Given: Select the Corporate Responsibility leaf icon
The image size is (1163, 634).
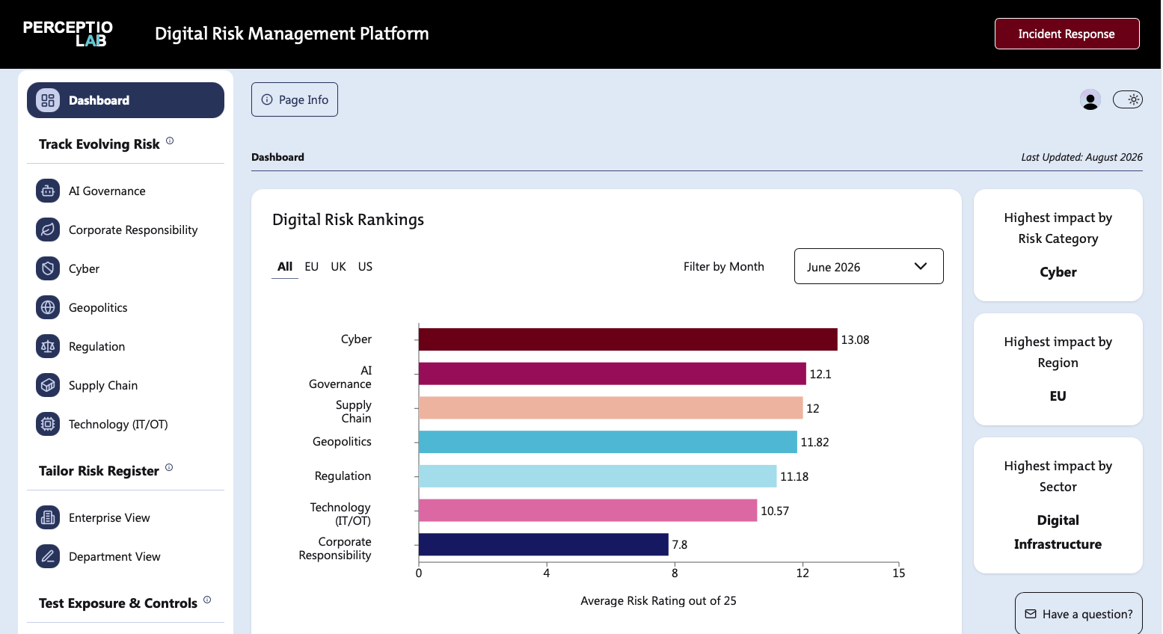Looking at the screenshot, I should tap(48, 230).
